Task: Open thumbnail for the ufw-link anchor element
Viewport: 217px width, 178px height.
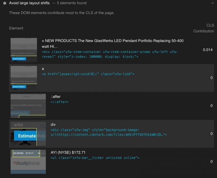Action: [24, 78]
